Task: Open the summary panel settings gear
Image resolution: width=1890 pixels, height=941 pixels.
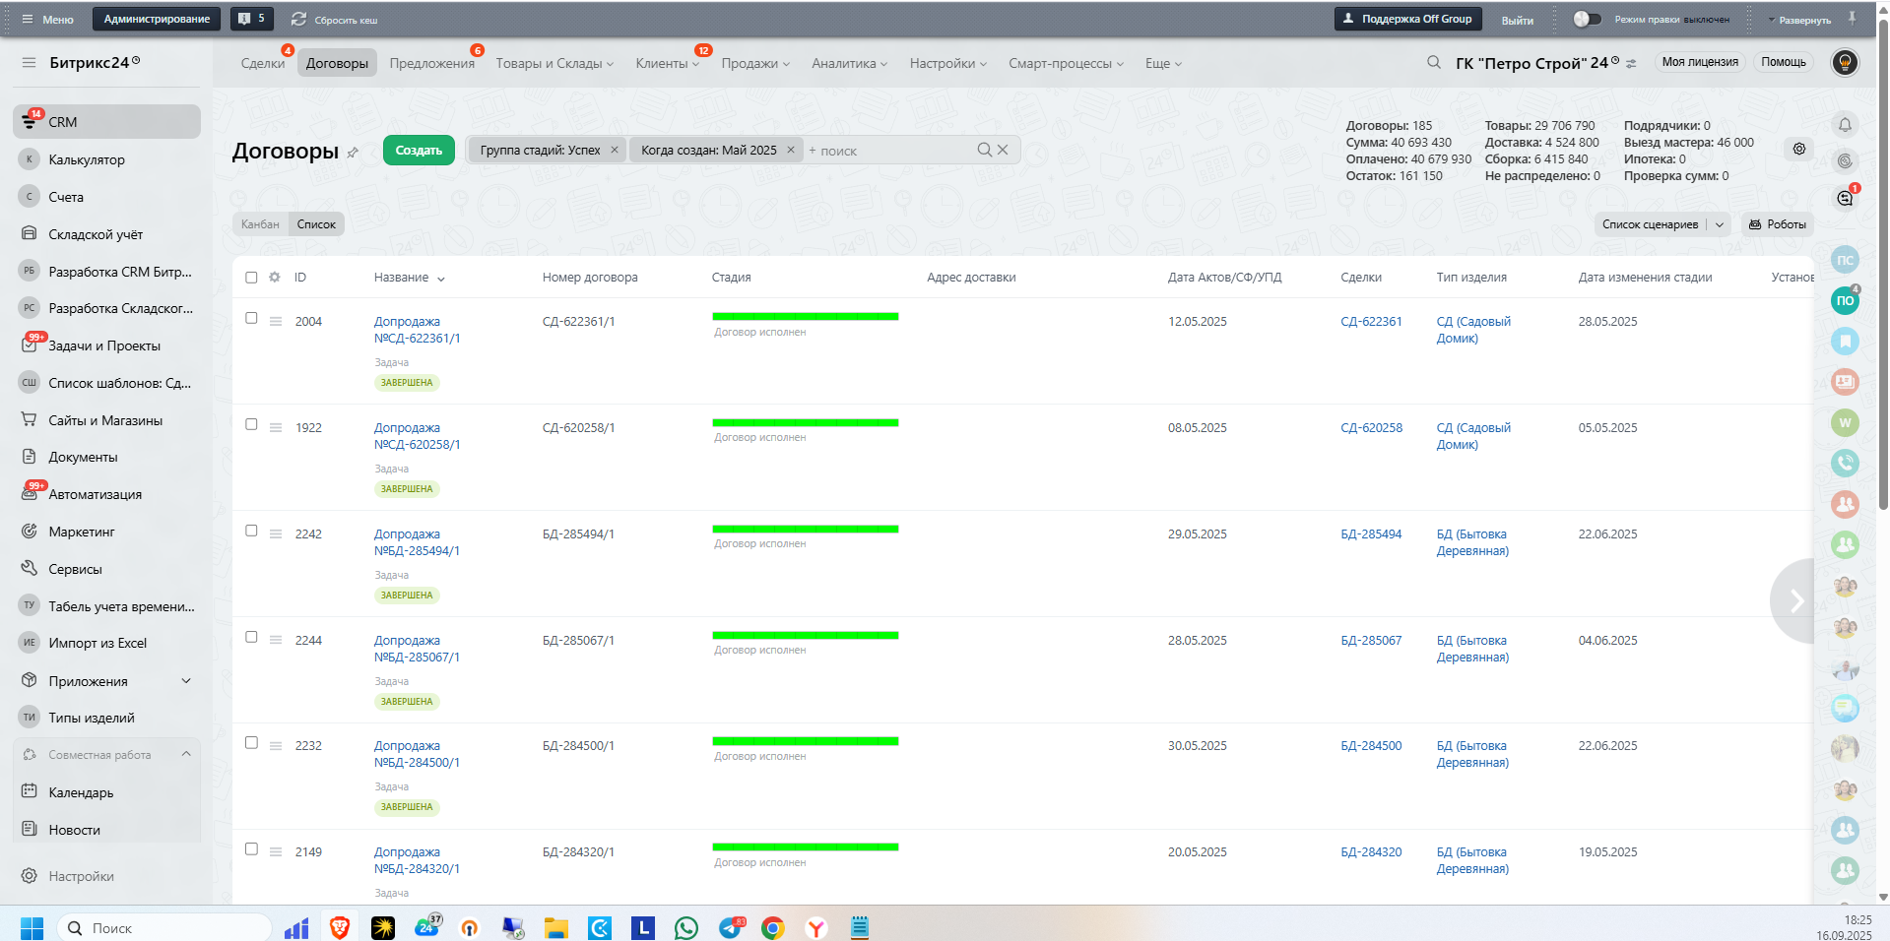Action: tap(1798, 149)
